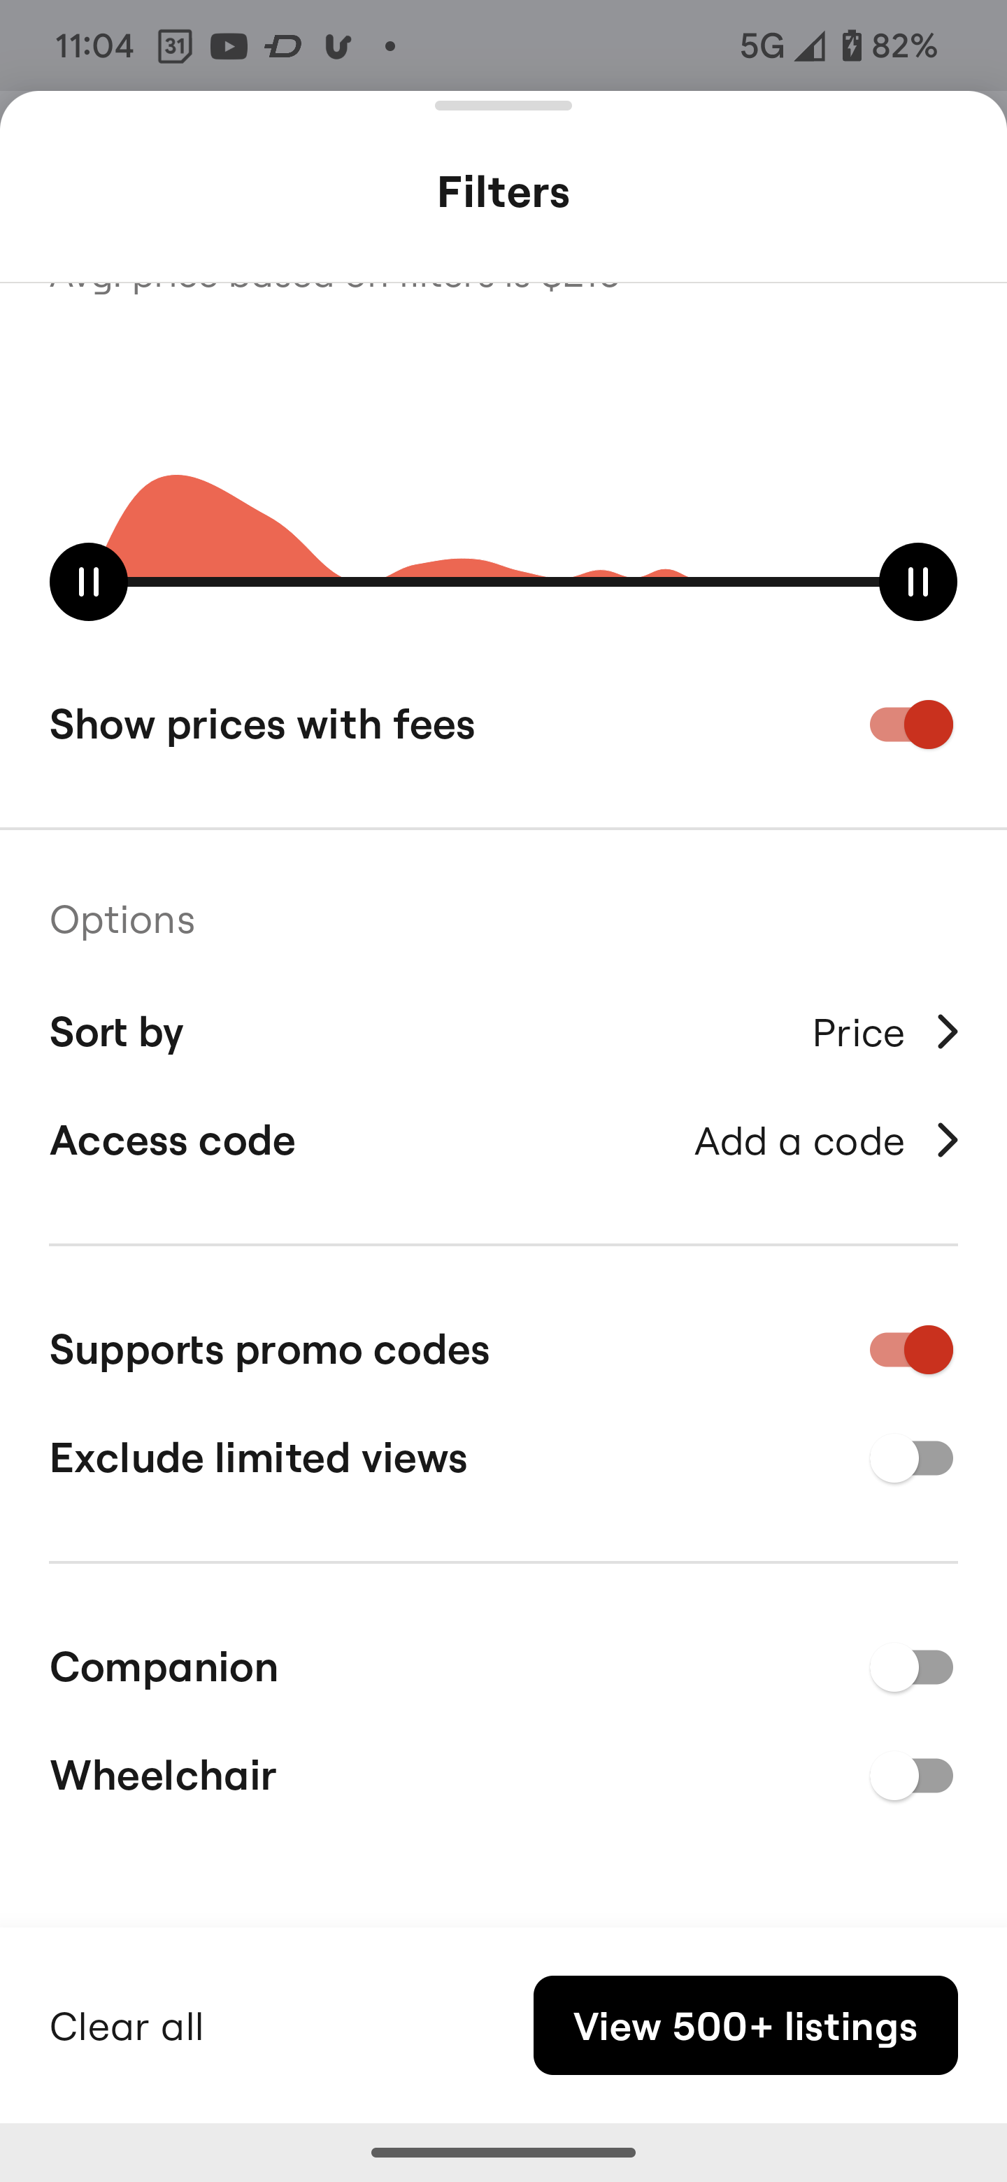The width and height of the screenshot is (1007, 2182).
Task: Select the Access code row
Action: pos(503,1140)
